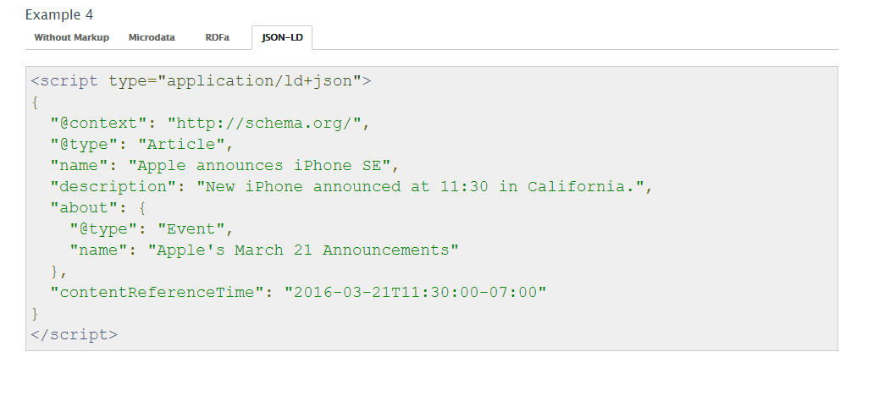Open the Microdata tab
The height and width of the screenshot is (407, 879).
(152, 37)
